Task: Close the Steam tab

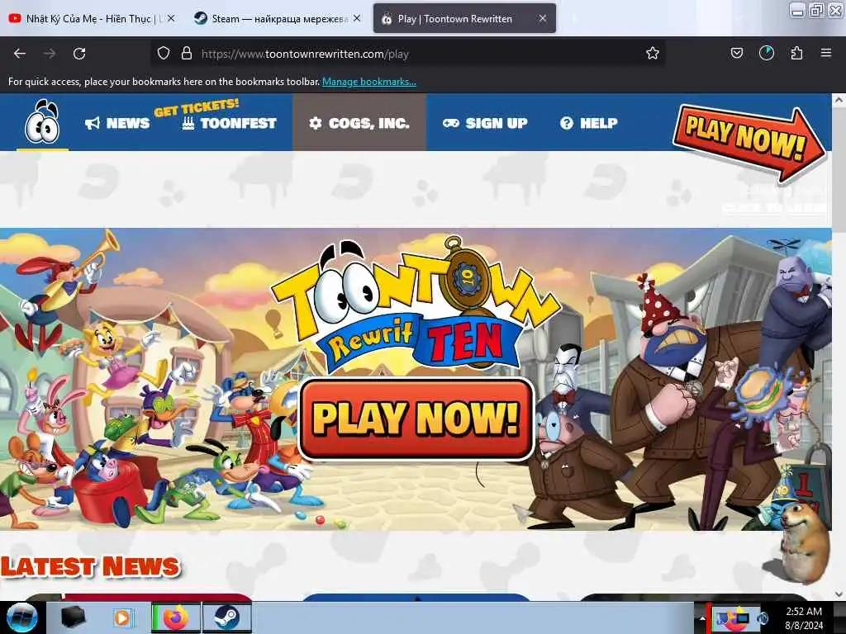Action: [357, 19]
